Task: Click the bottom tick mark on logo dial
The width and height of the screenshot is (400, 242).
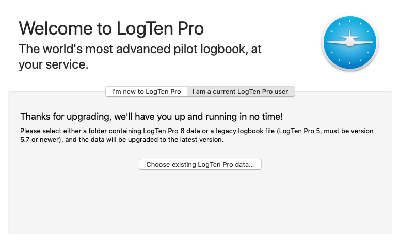Action: click(x=350, y=63)
